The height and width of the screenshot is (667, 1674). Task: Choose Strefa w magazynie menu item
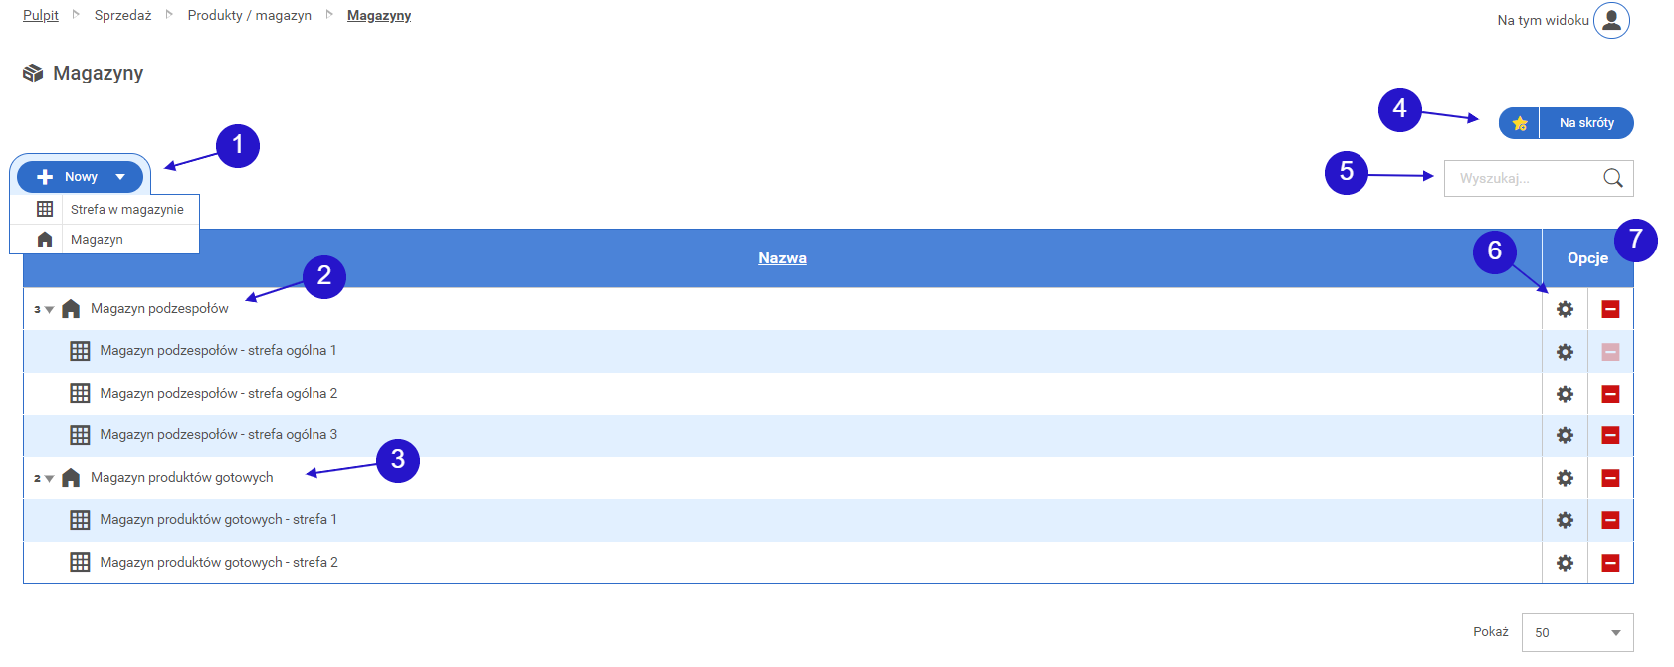pyautogui.click(x=126, y=210)
